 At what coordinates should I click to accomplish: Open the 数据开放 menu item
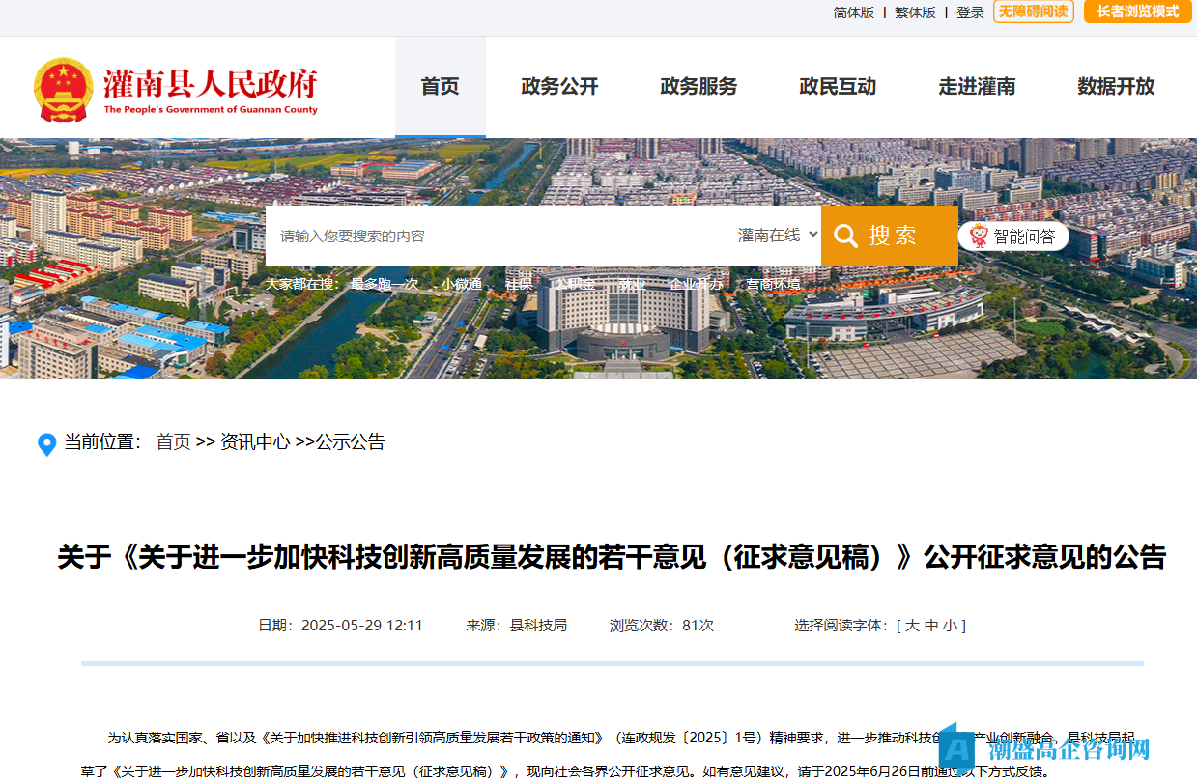(x=1116, y=87)
